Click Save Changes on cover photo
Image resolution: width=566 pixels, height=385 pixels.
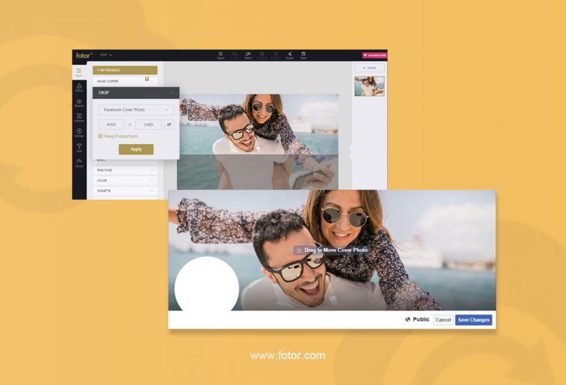tap(474, 320)
